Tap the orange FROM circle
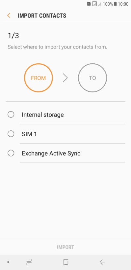The image size is (131, 270). coord(39,78)
